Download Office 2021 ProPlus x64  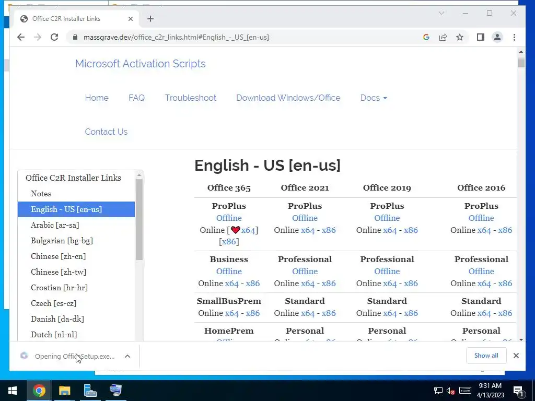[x=307, y=230]
